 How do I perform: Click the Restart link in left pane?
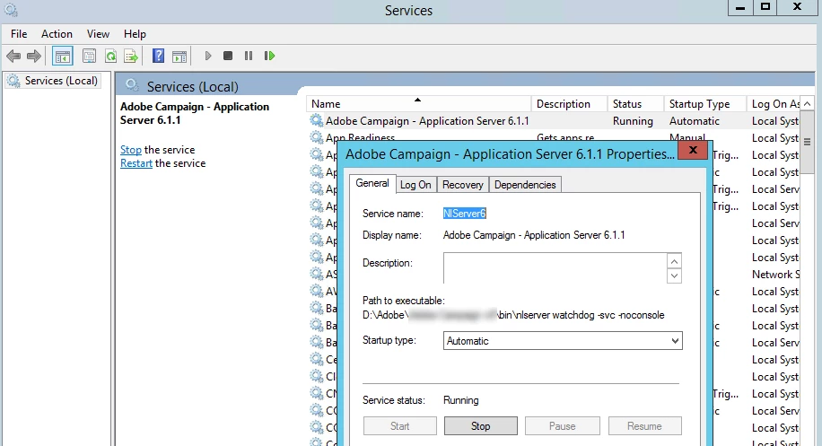136,163
